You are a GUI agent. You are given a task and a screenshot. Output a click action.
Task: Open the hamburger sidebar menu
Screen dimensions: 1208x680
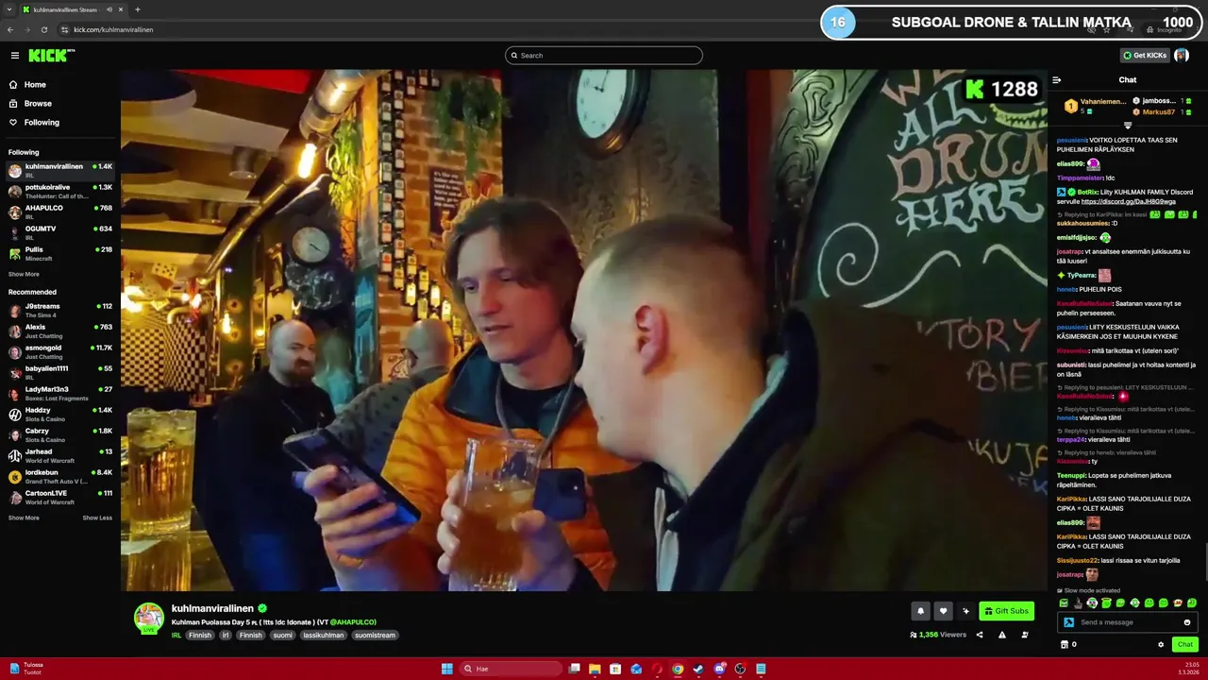click(x=14, y=56)
